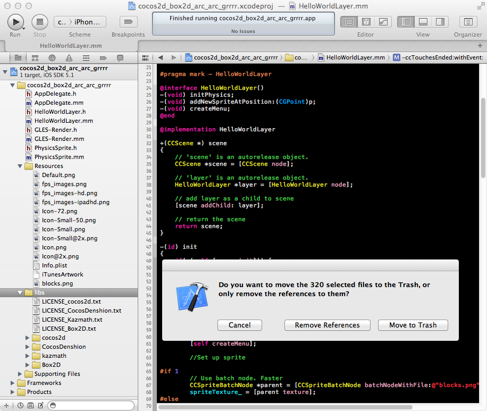The height and width of the screenshot is (411, 487).
Task: Show the Symbol navigator
Action: pyautogui.click(x=35, y=58)
